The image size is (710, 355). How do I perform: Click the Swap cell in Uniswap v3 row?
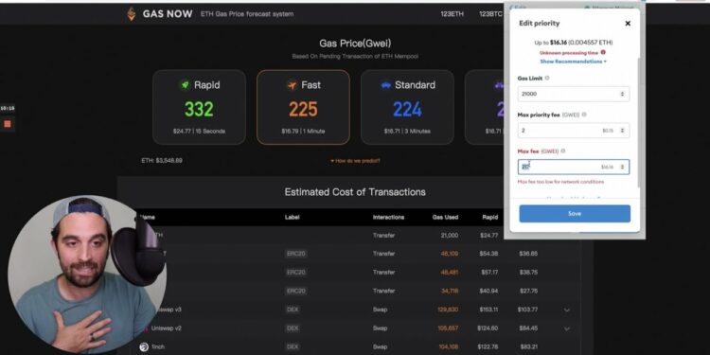380,310
